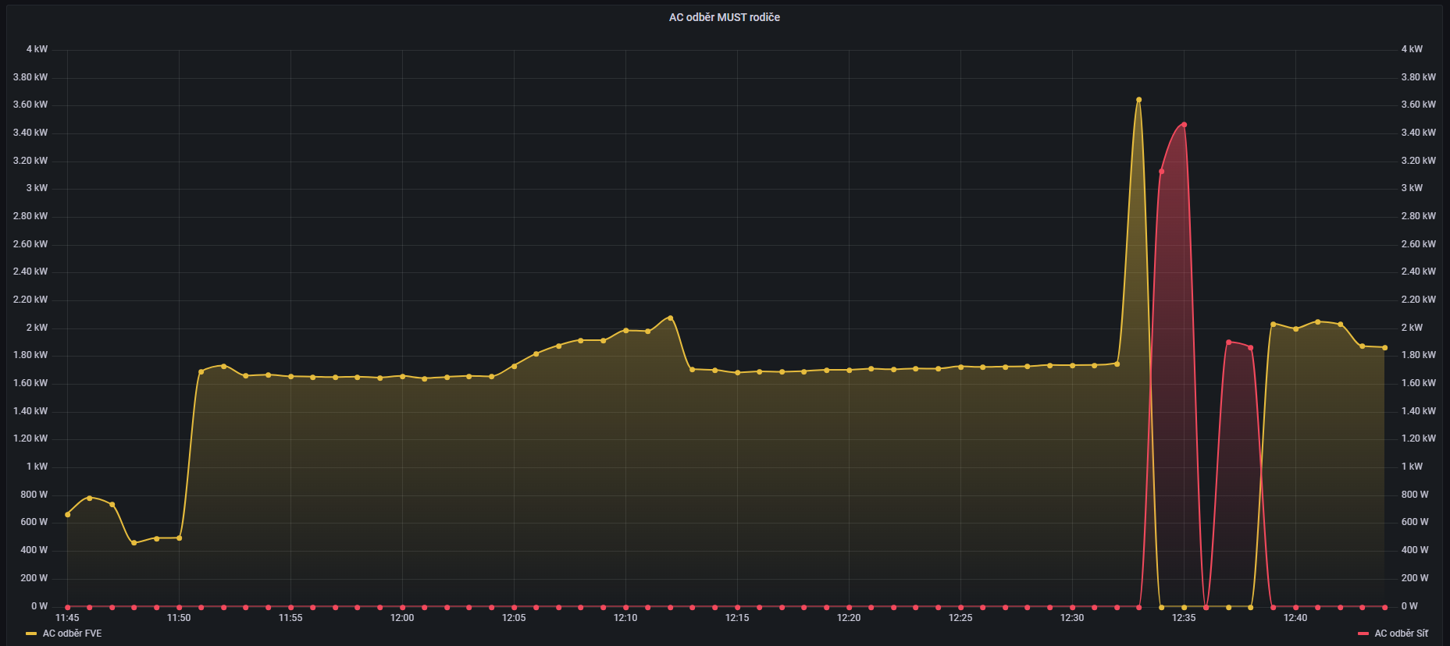This screenshot has height=646, width=1450.
Task: Select the yellow peak point near 3.60 kW
Action: click(1138, 100)
